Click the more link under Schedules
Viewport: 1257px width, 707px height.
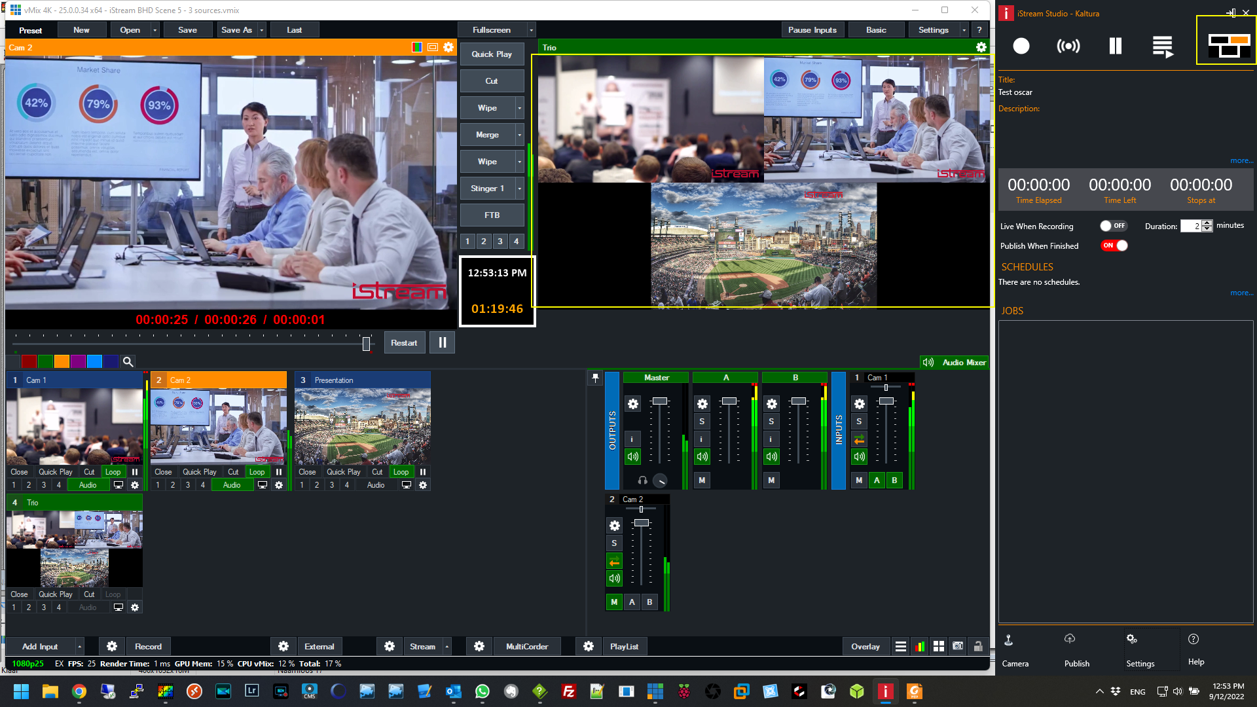click(x=1241, y=293)
